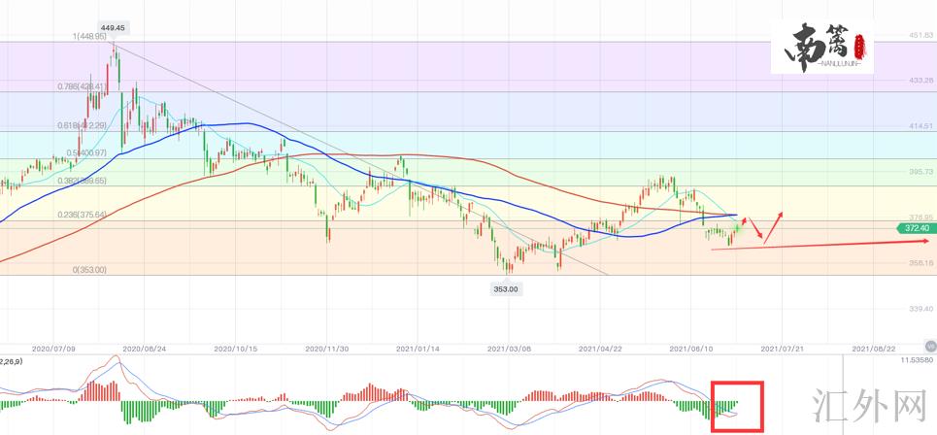Click the 449.45 high price label

coord(114,29)
